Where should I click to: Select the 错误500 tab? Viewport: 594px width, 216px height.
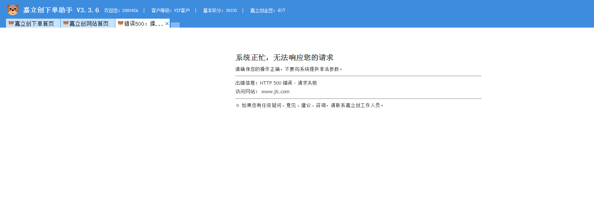(x=142, y=24)
